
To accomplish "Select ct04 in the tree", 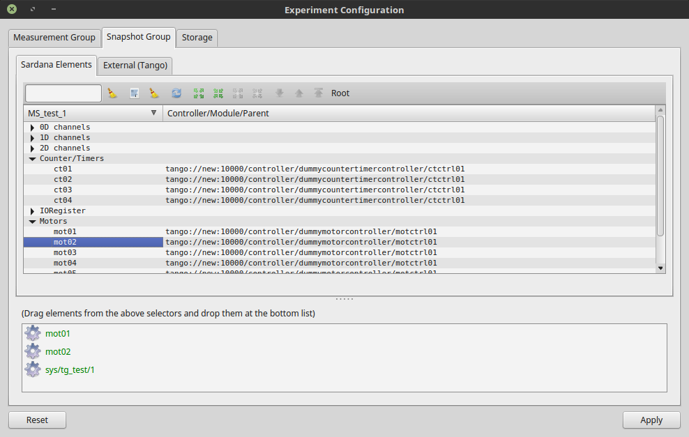I will tap(63, 201).
